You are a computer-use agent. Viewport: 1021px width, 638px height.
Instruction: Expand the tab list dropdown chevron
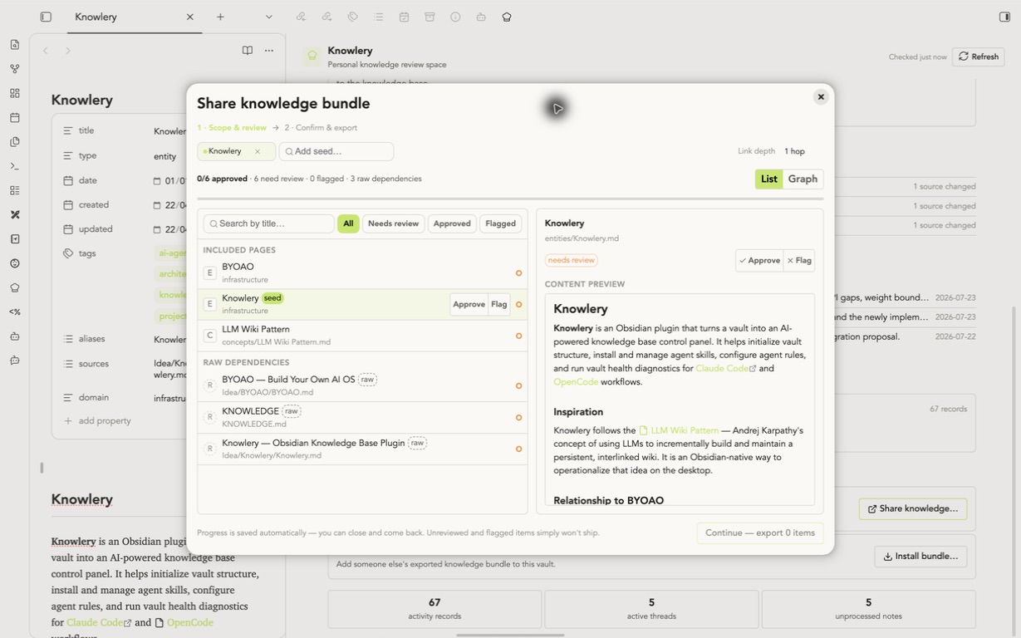click(x=268, y=17)
